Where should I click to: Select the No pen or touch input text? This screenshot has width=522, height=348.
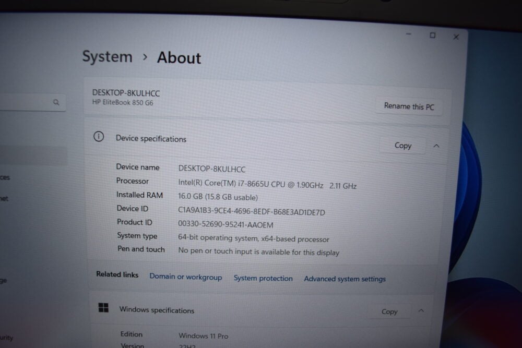pyautogui.click(x=259, y=251)
